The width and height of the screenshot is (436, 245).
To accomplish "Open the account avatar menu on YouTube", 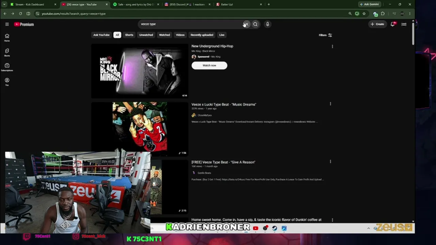I will pos(404,24).
